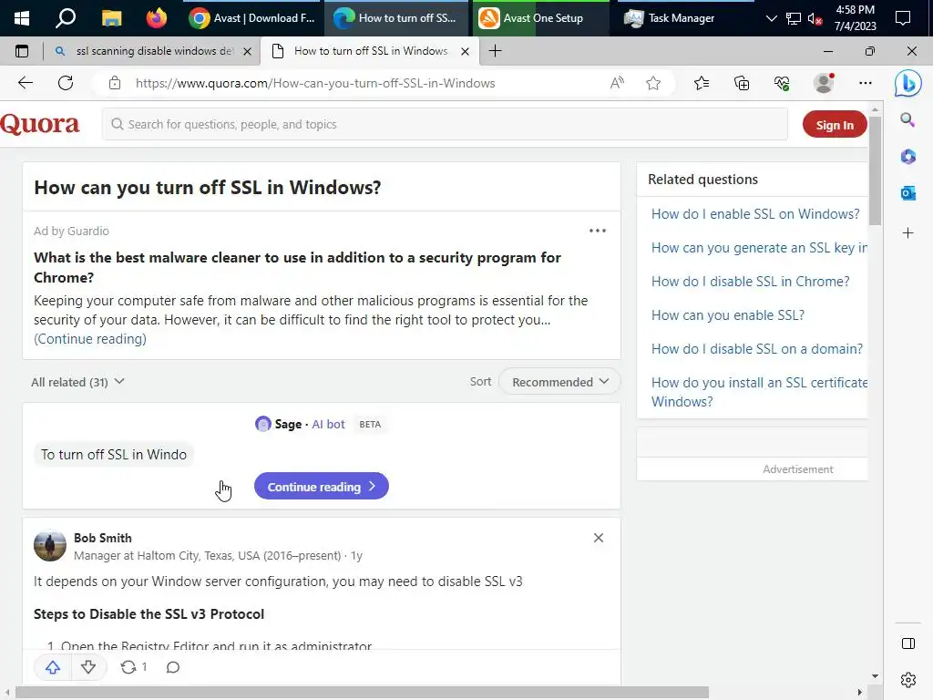Open the muted volume tray icon
The image size is (933, 700).
point(815,18)
